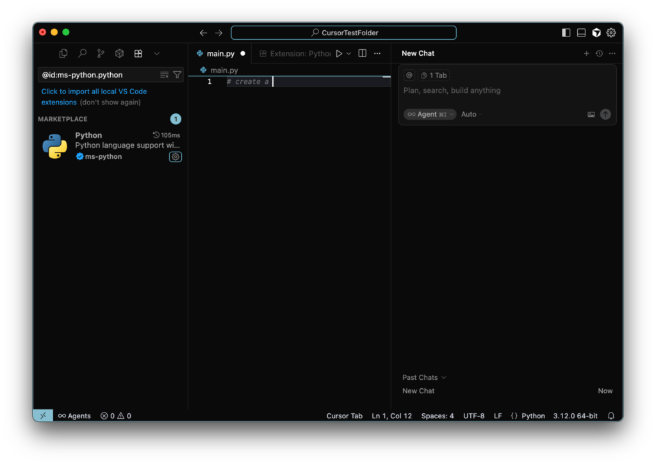This screenshot has width=656, height=465.
Task: Attach image to chat prompt
Action: coord(591,115)
